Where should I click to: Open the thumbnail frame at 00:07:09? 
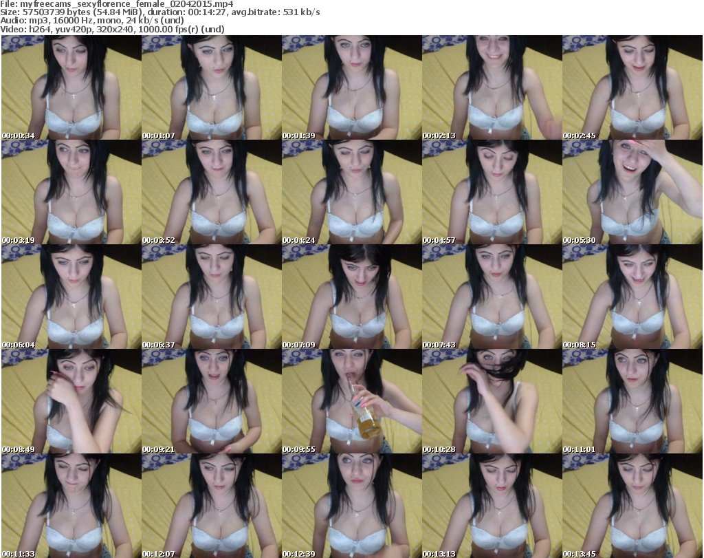(352, 297)
